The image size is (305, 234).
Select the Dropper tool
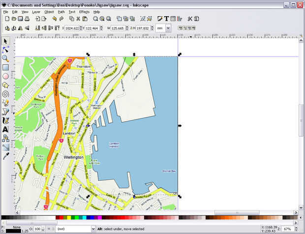[5, 156]
